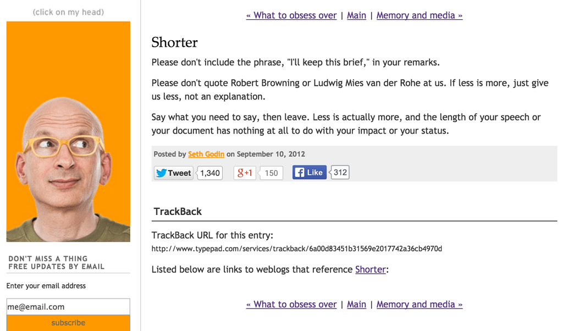Click the bottom Main link
Screen dimensions: 563x331
[x=356, y=305]
